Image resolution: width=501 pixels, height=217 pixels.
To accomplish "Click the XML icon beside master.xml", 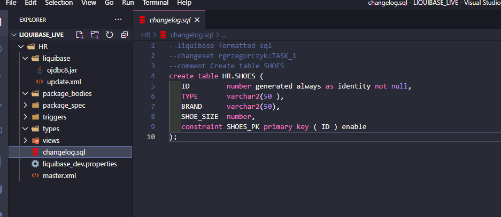I will tap(35, 175).
